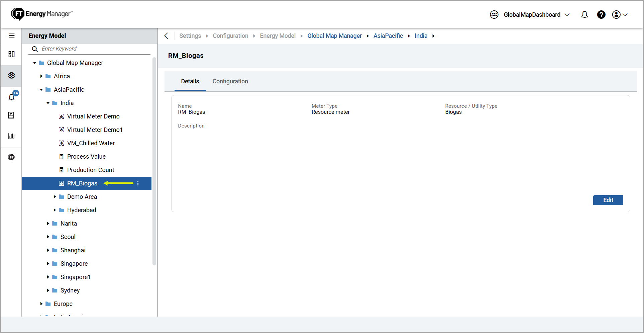Collapse the Global Map Manager node

pos(34,63)
